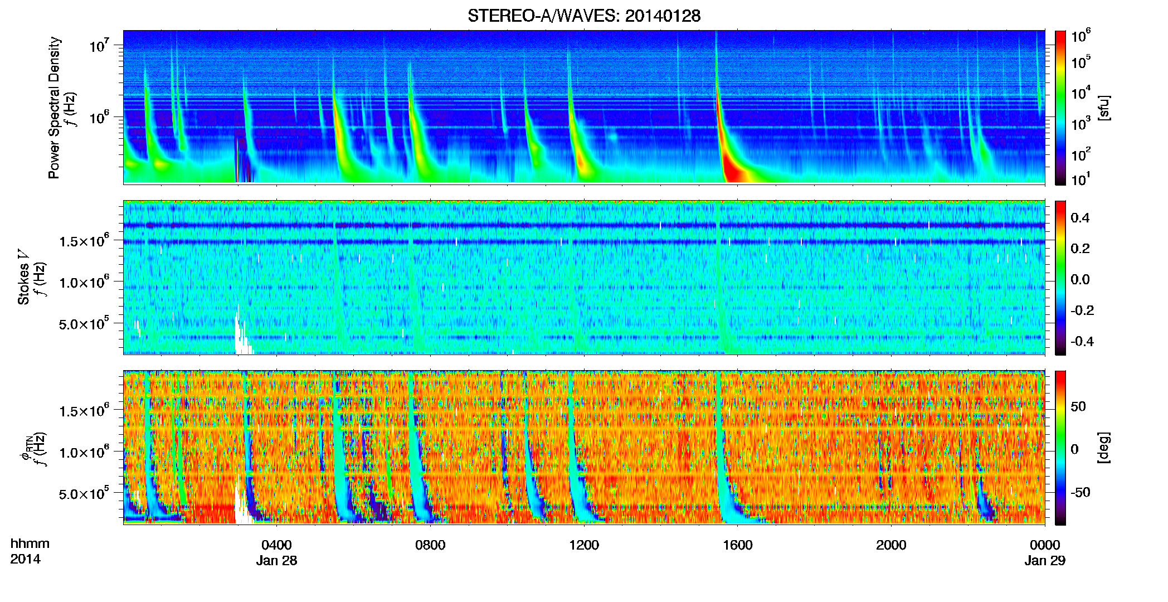Viewport: 1168px width, 602px height.
Task: Click the -0.4 label on Stokes colorbar
Action: point(1082,341)
